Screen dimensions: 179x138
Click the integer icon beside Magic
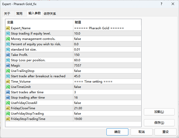coord(8,66)
